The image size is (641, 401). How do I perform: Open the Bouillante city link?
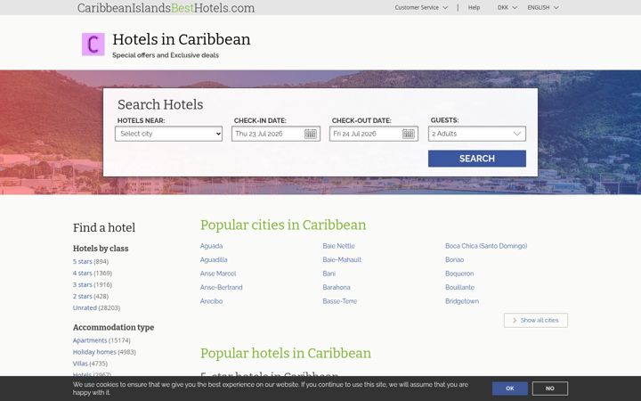460,287
